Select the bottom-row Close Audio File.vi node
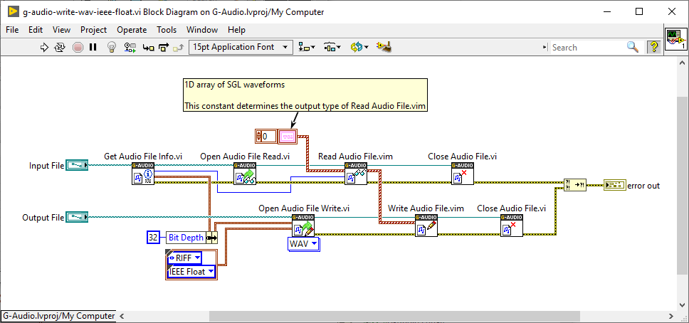This screenshot has width=689, height=323. [512, 226]
